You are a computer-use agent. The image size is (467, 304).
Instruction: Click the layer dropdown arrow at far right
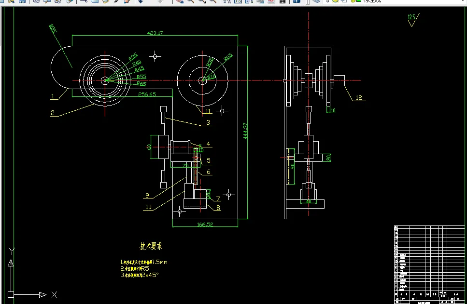pos(463,1)
